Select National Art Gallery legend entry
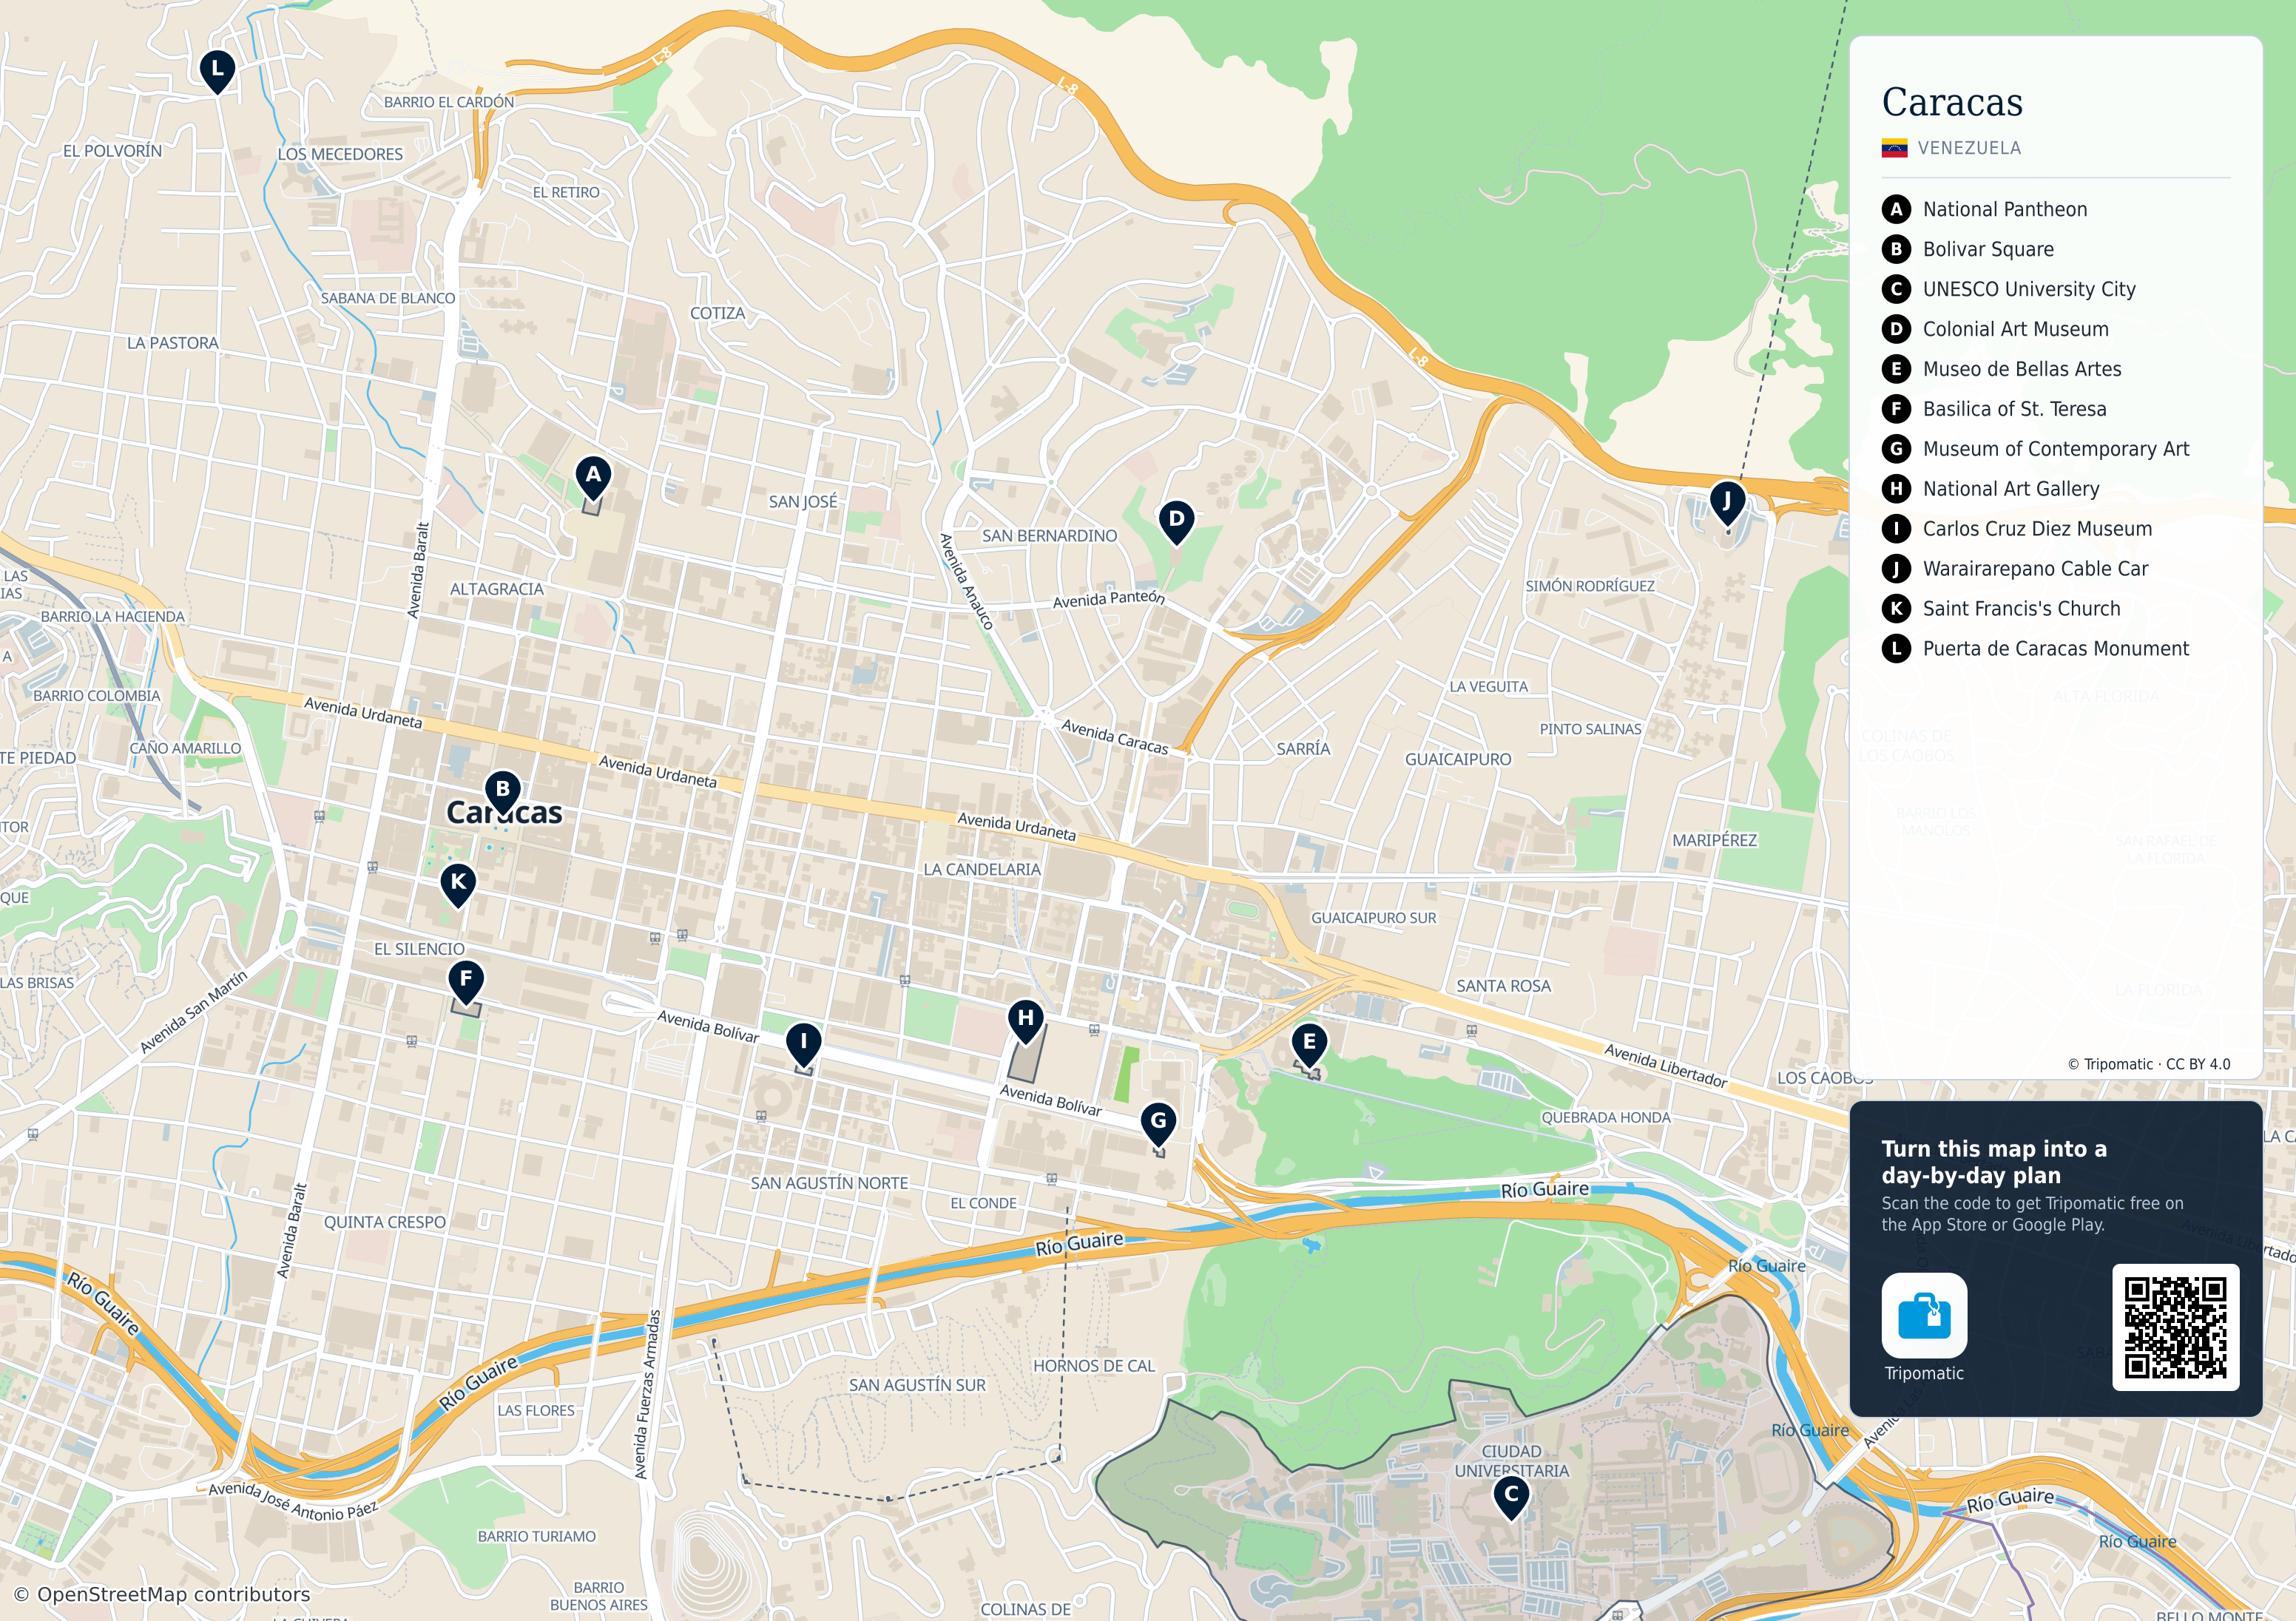This screenshot has width=2296, height=1621. coord(2010,489)
